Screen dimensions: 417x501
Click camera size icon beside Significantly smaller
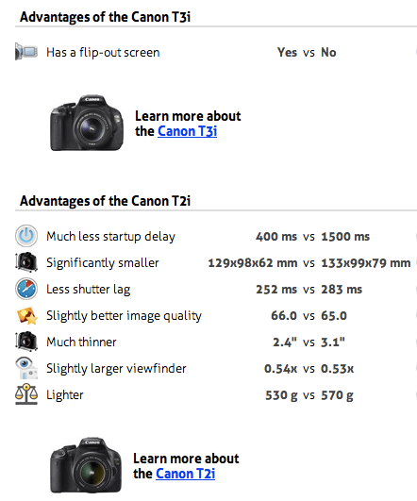tap(26, 262)
